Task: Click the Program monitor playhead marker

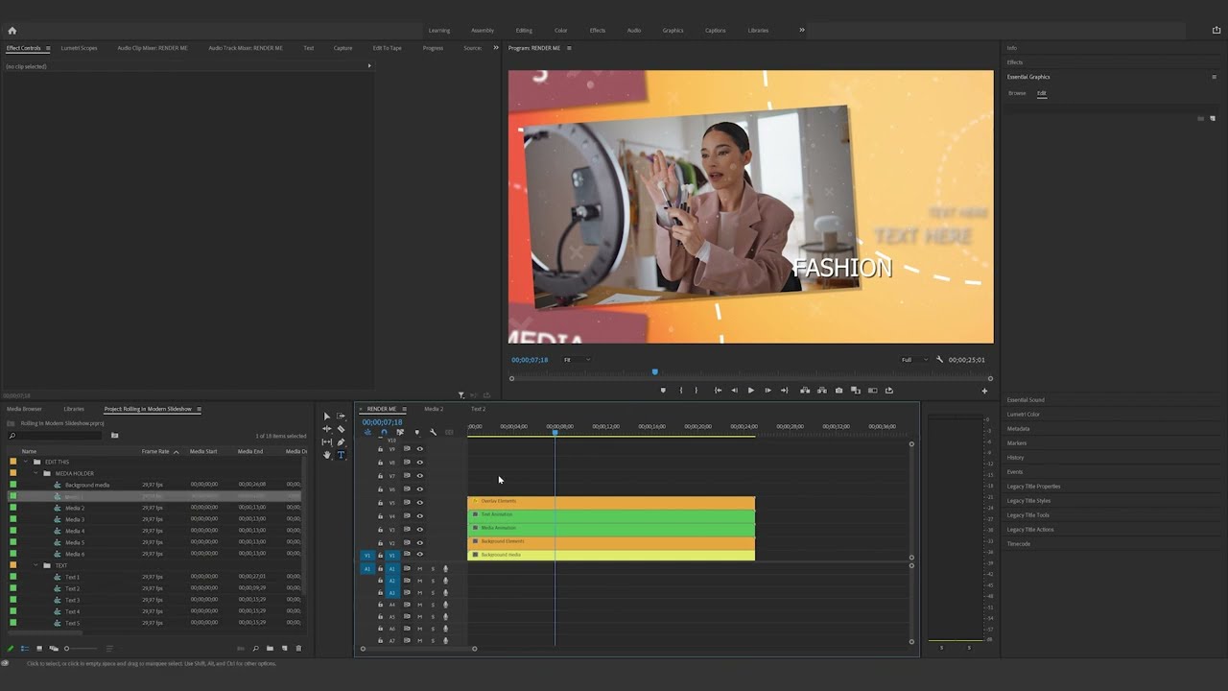Action: point(655,372)
